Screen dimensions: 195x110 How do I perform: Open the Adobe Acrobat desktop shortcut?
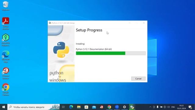pos(5,24)
